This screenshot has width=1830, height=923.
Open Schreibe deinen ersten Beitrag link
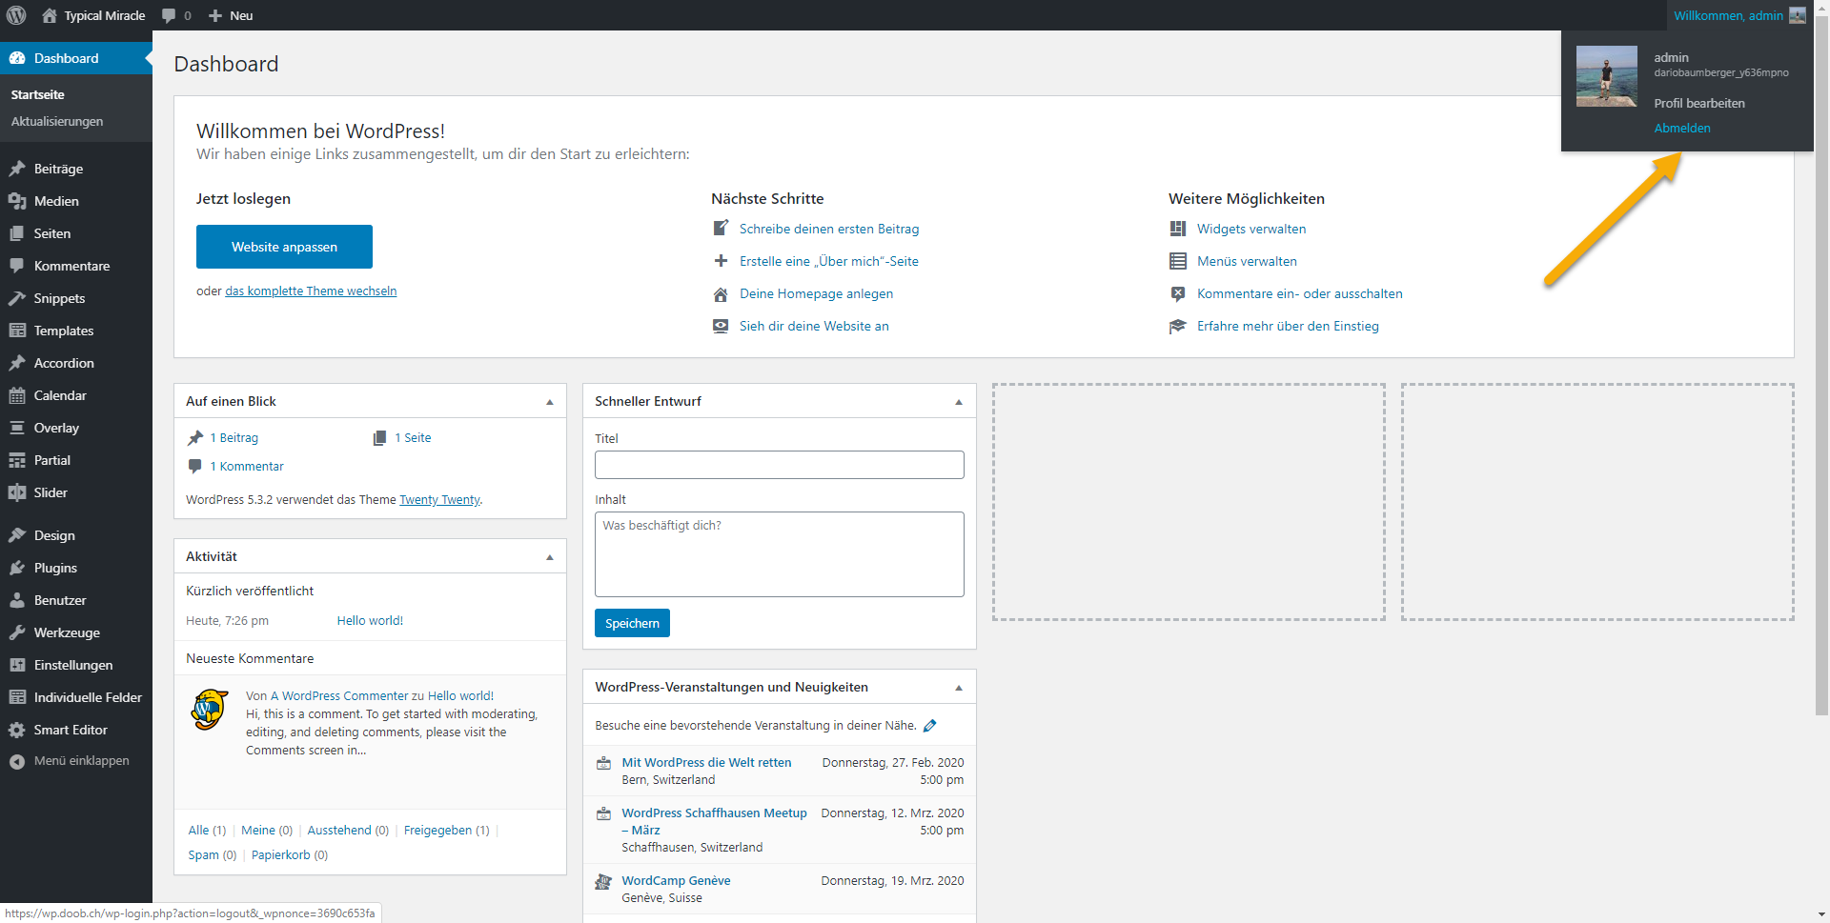pos(829,229)
